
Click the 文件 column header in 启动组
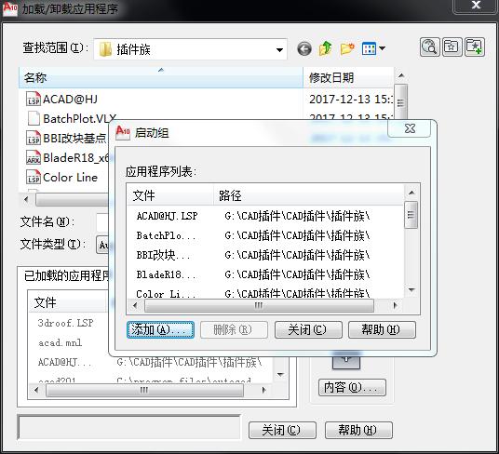coord(170,195)
